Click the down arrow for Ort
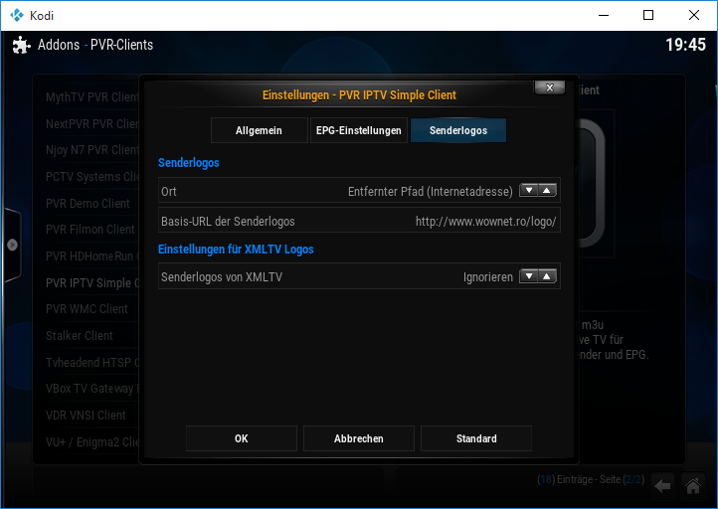This screenshot has width=718, height=509. [529, 191]
